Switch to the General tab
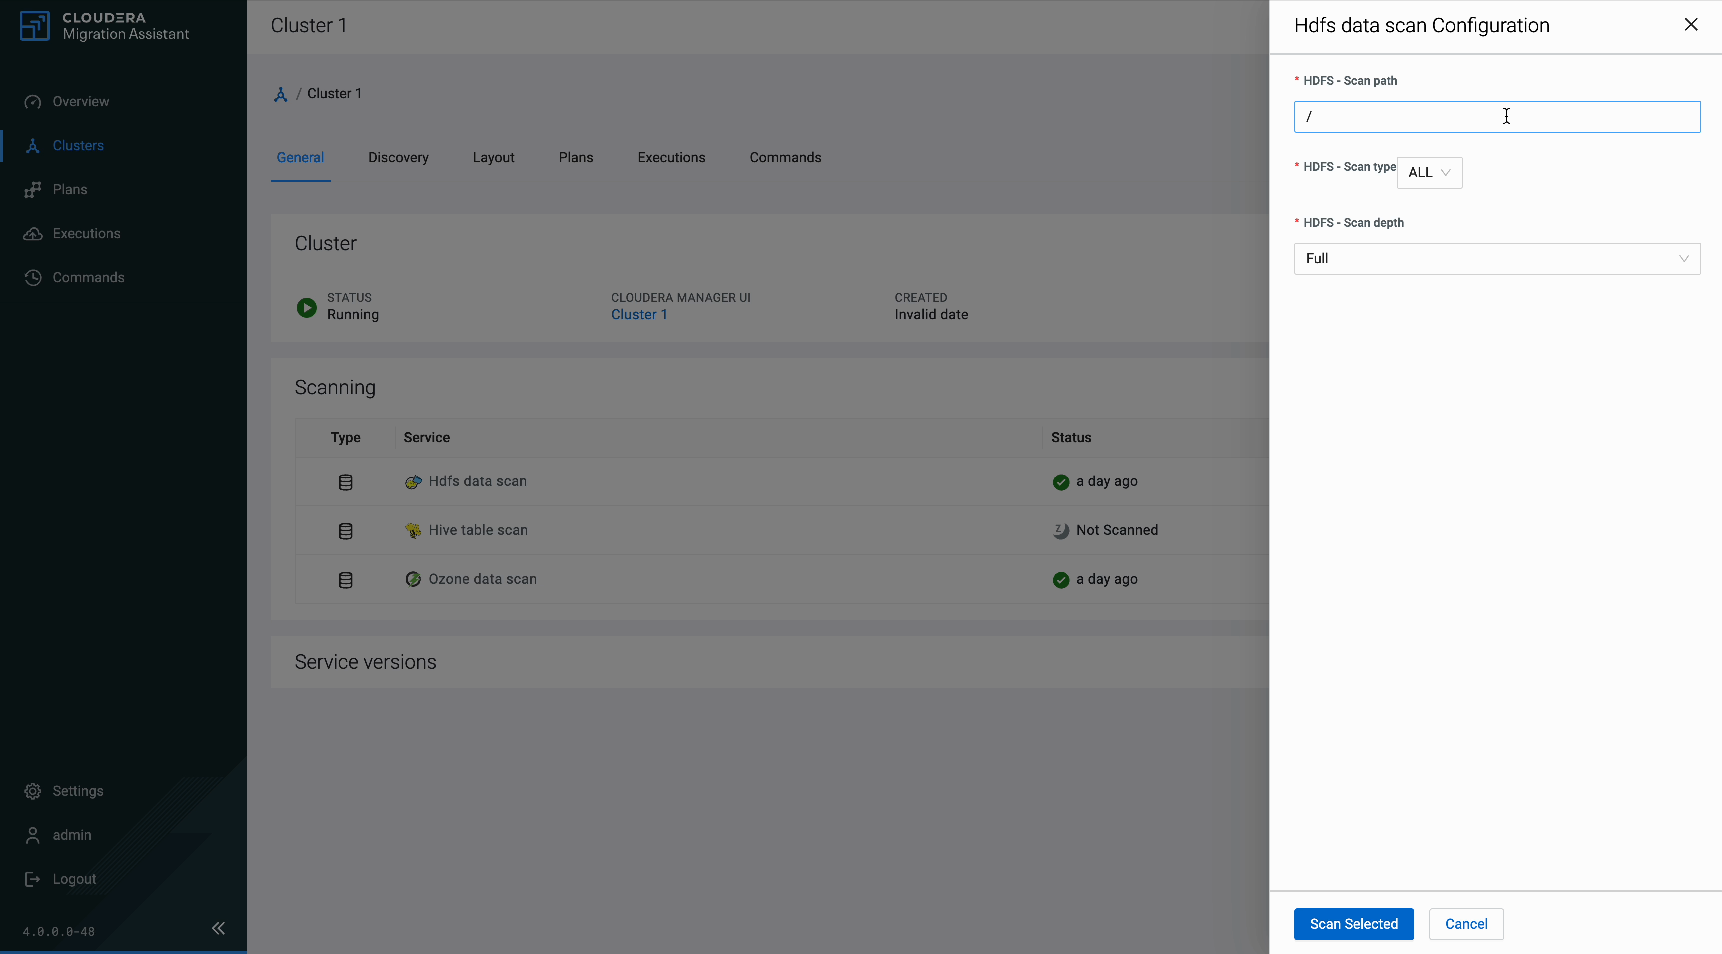 (300, 158)
